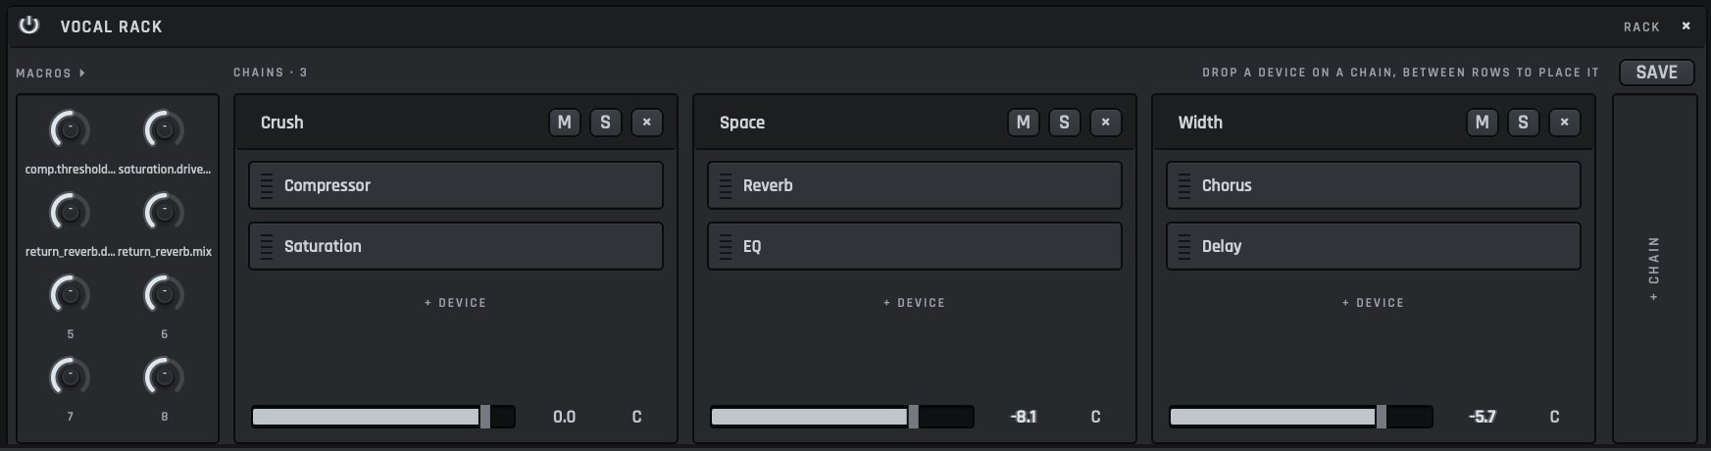
Task: Click the Crush chain name
Action: click(282, 123)
